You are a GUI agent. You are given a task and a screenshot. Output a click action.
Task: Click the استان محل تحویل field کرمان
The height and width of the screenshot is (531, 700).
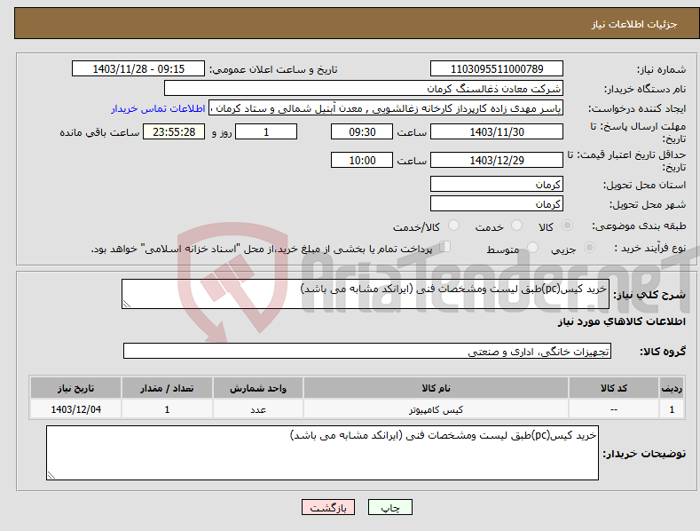point(497,184)
